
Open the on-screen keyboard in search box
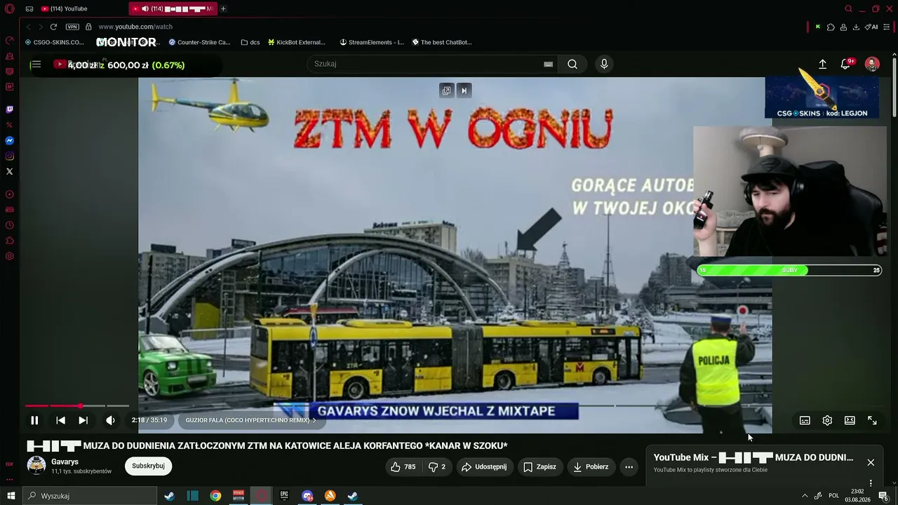tap(548, 64)
